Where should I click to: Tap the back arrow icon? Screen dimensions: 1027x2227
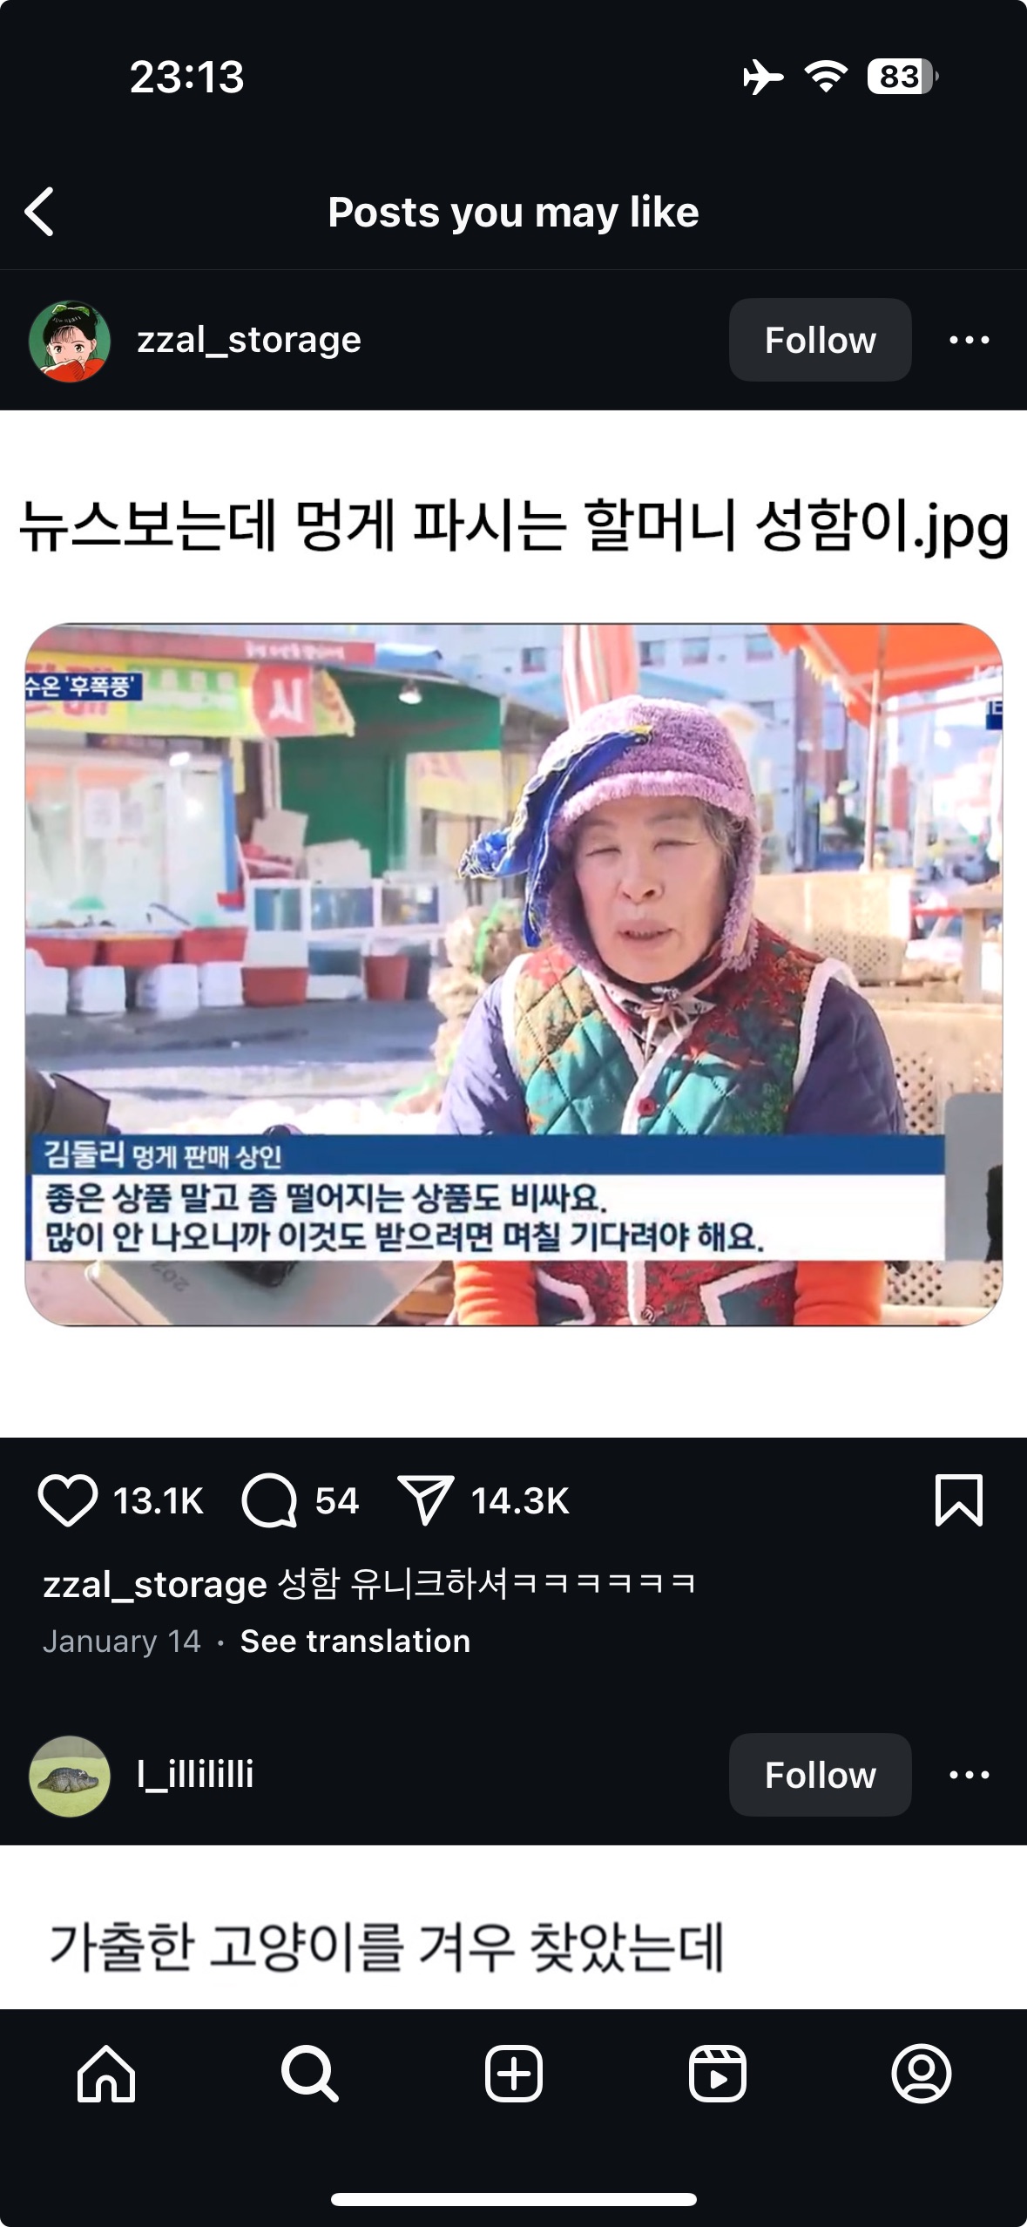40,212
